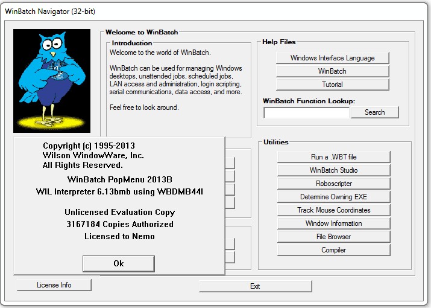
Task: Start Determine Owning EXE utility
Action: coord(334,197)
